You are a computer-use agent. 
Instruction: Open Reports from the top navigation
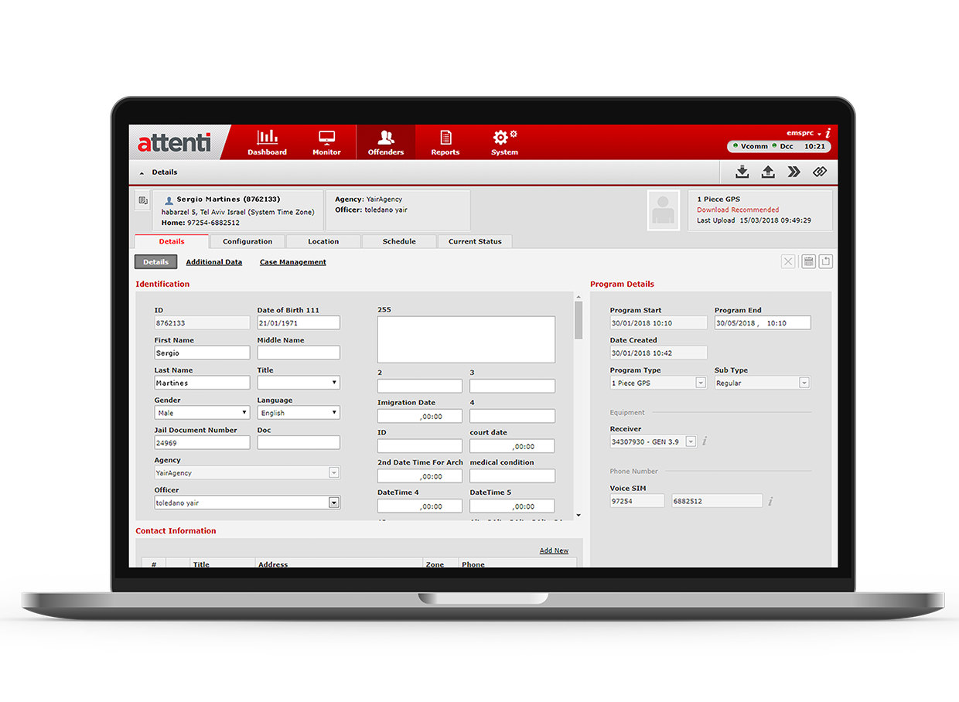pyautogui.click(x=445, y=143)
